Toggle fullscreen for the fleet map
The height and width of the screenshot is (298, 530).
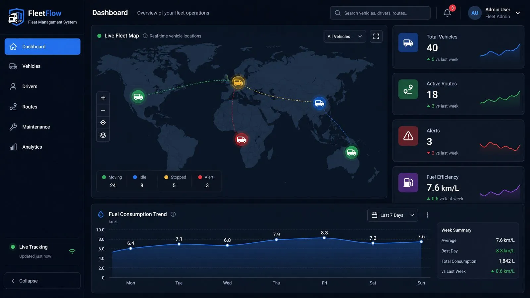pos(376,36)
